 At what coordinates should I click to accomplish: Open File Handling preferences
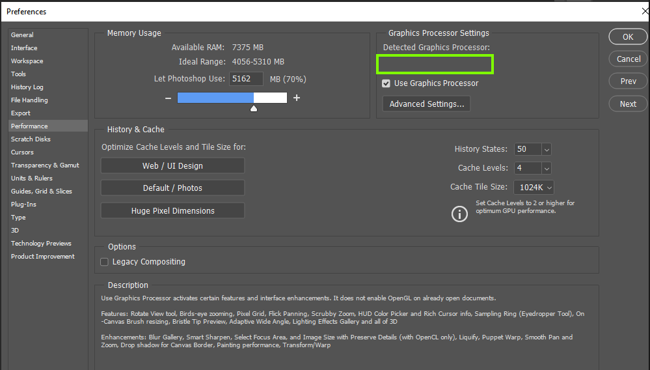tap(29, 100)
